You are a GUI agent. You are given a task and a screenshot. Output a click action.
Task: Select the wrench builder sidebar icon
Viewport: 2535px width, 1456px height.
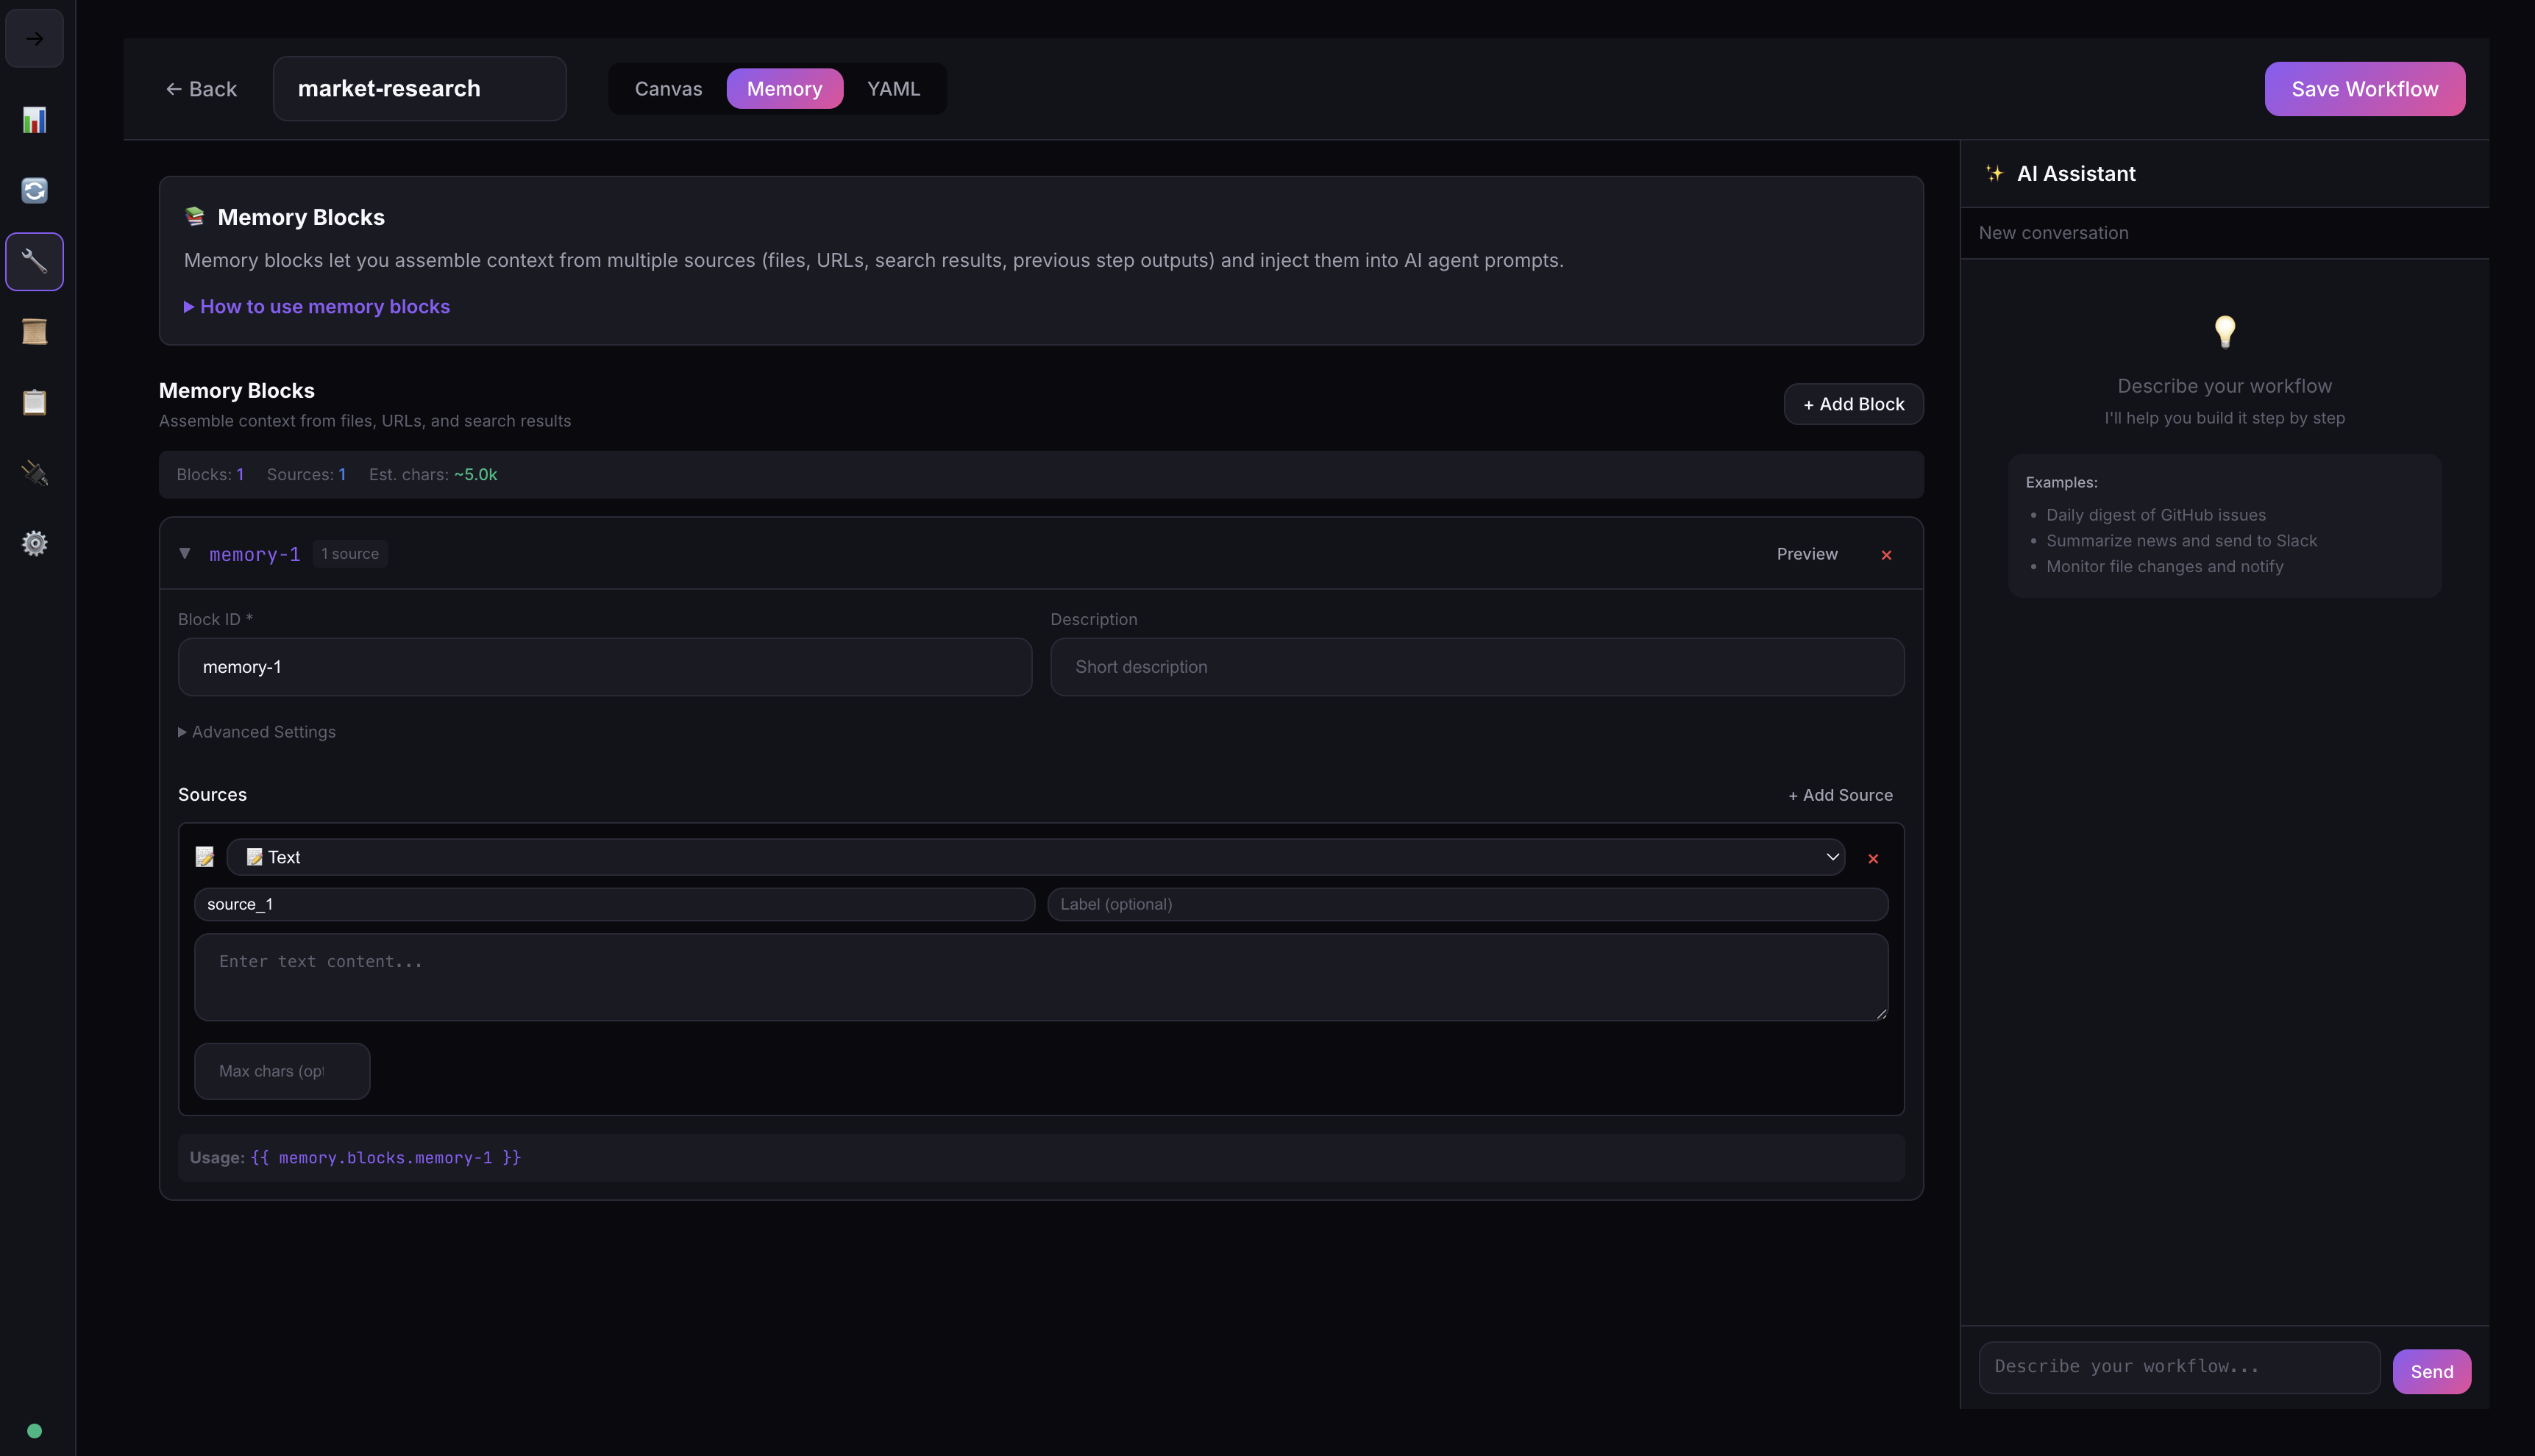(x=34, y=262)
